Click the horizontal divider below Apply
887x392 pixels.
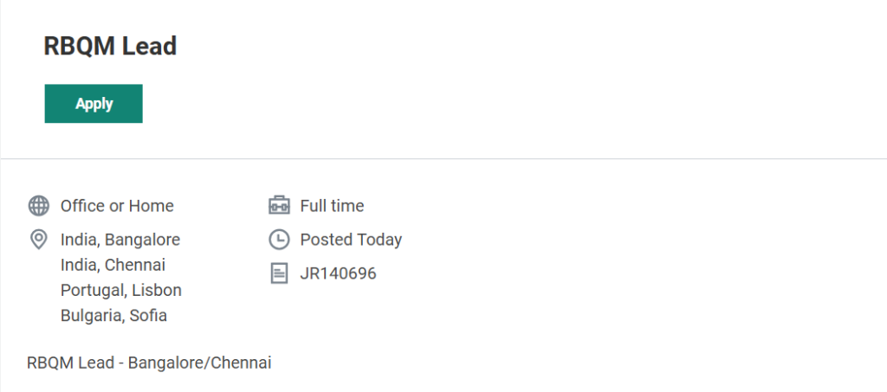(x=443, y=159)
